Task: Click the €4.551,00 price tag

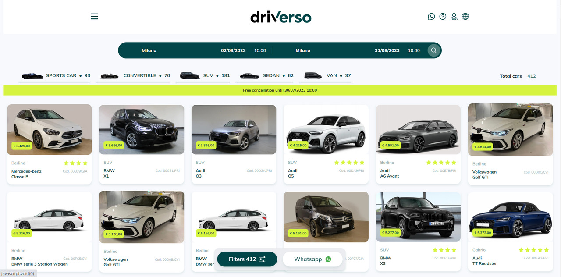Action: tap(391, 145)
